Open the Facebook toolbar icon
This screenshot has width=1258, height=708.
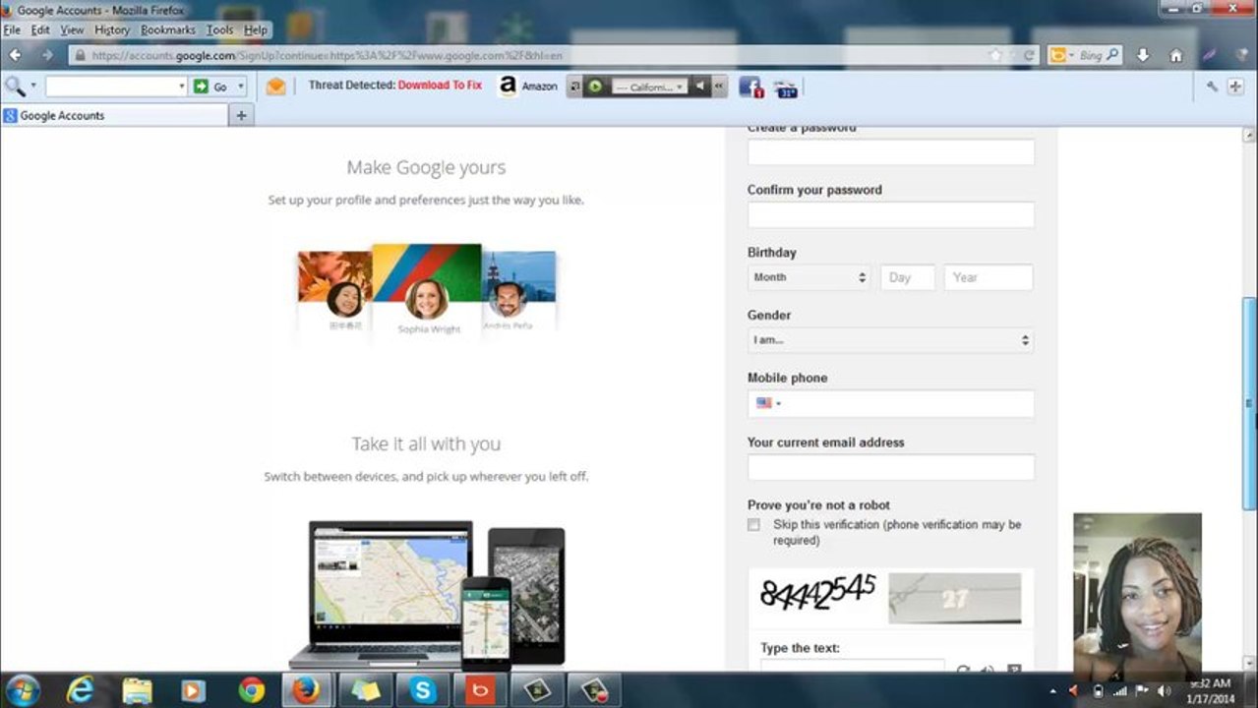750,87
